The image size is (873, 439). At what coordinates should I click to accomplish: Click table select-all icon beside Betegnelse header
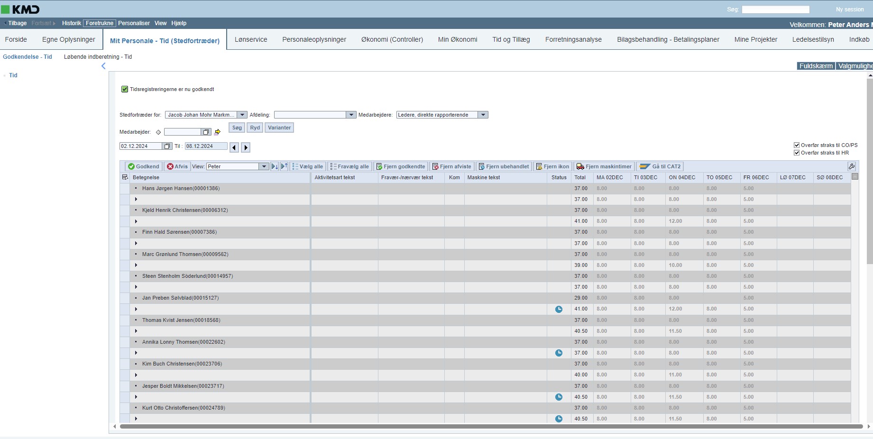[x=125, y=177]
